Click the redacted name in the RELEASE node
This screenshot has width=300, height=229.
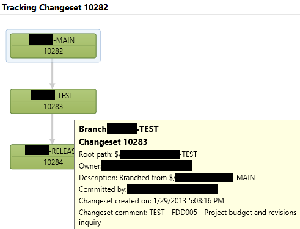coord(37,150)
